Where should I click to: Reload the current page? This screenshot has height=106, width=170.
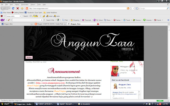[13, 8]
